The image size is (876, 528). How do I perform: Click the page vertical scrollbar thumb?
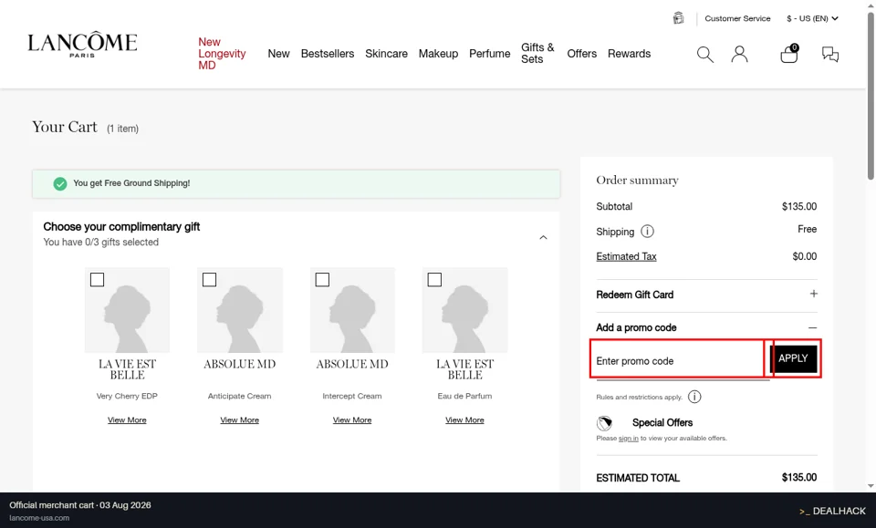click(x=871, y=96)
